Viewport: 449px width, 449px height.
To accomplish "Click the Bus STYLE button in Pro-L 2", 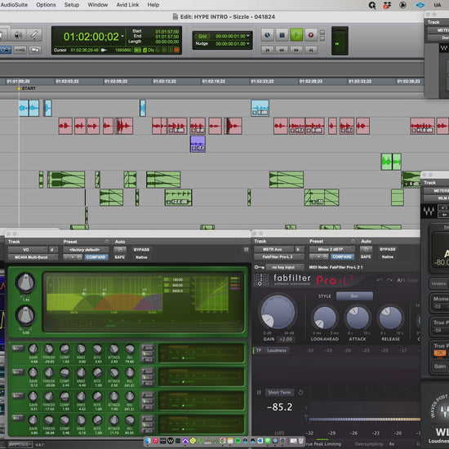I will click(x=354, y=296).
